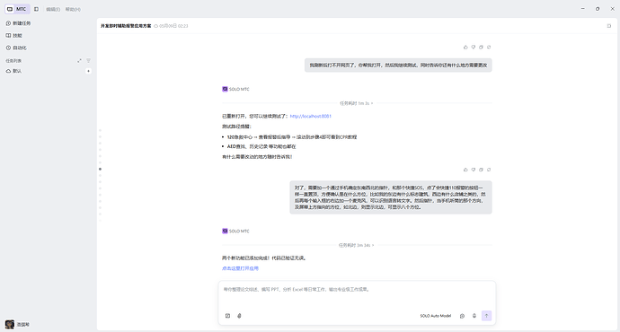Open the 点击这里打开应用 link
The image size is (620, 332).
tap(240, 268)
